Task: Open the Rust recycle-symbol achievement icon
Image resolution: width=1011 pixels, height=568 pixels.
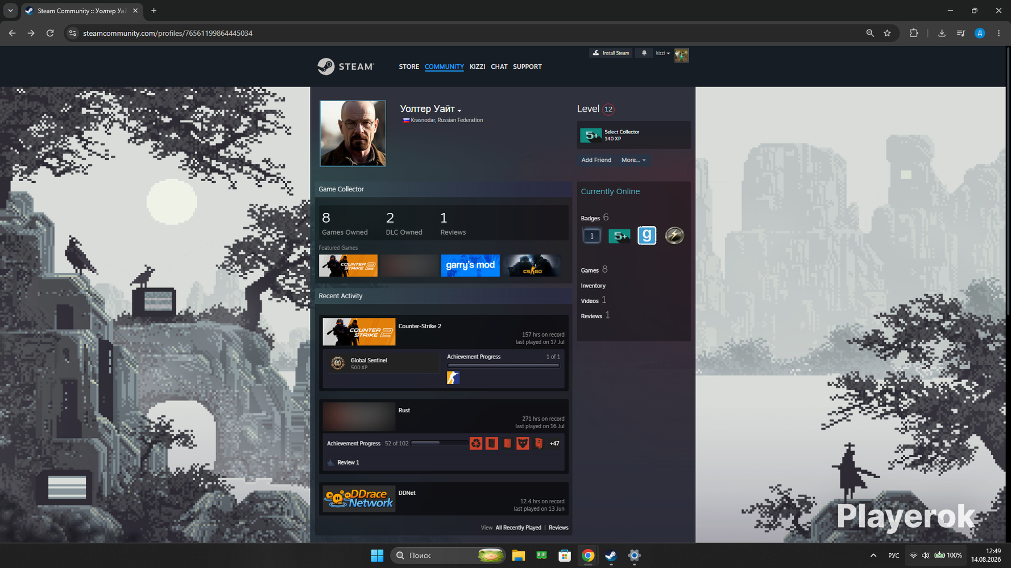Action: (x=476, y=443)
